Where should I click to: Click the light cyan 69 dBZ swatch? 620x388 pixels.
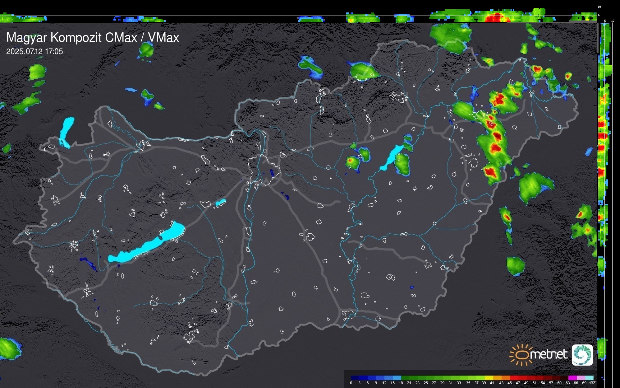pyautogui.click(x=589, y=378)
